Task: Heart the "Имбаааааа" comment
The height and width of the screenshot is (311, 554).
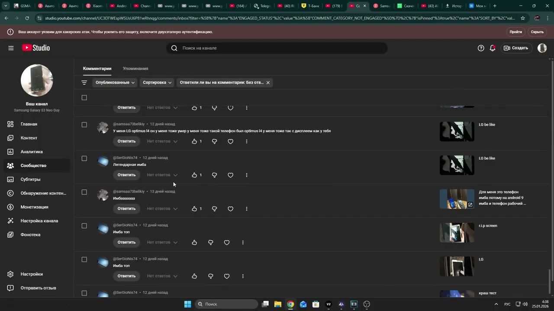Action: click(x=230, y=209)
